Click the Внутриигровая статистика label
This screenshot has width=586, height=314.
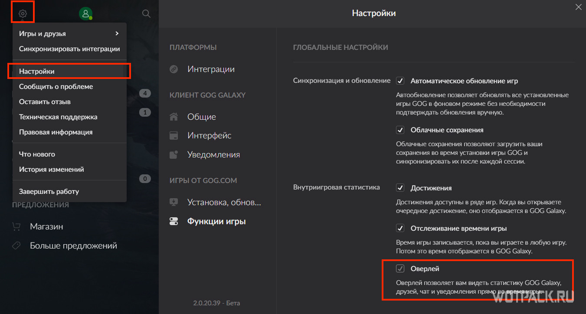tap(337, 187)
